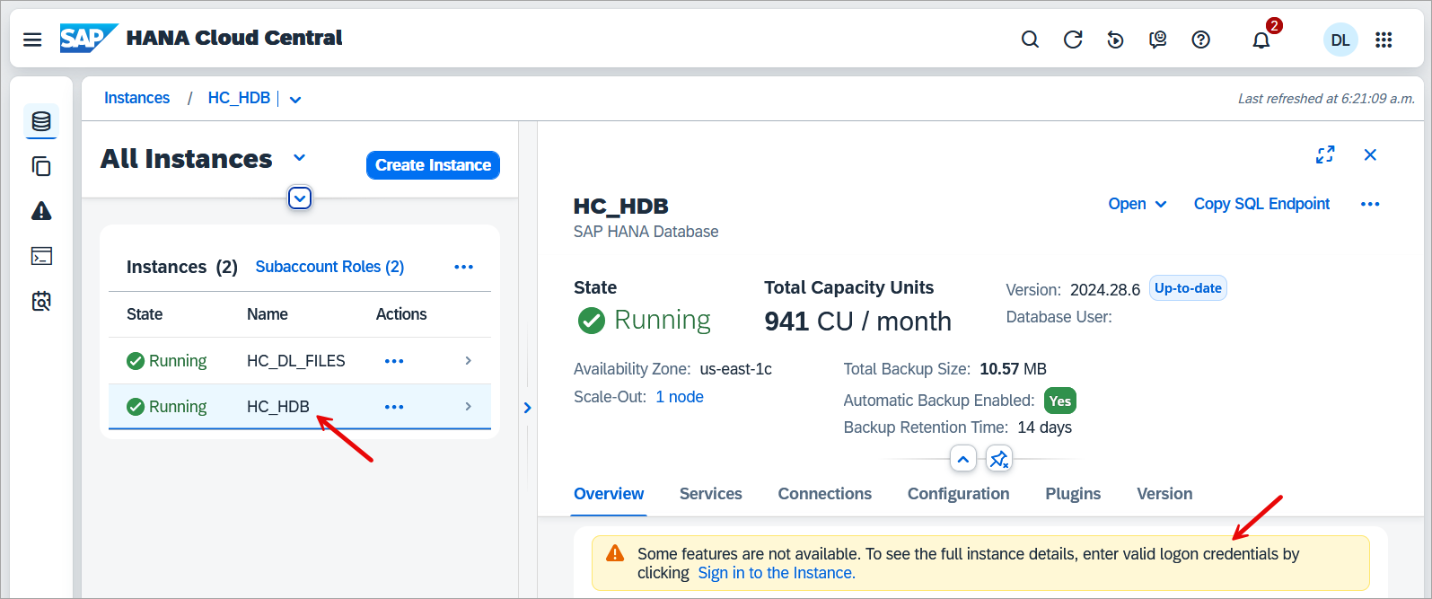Switch to the Plugins tab
The height and width of the screenshot is (599, 1432).
click(1073, 494)
